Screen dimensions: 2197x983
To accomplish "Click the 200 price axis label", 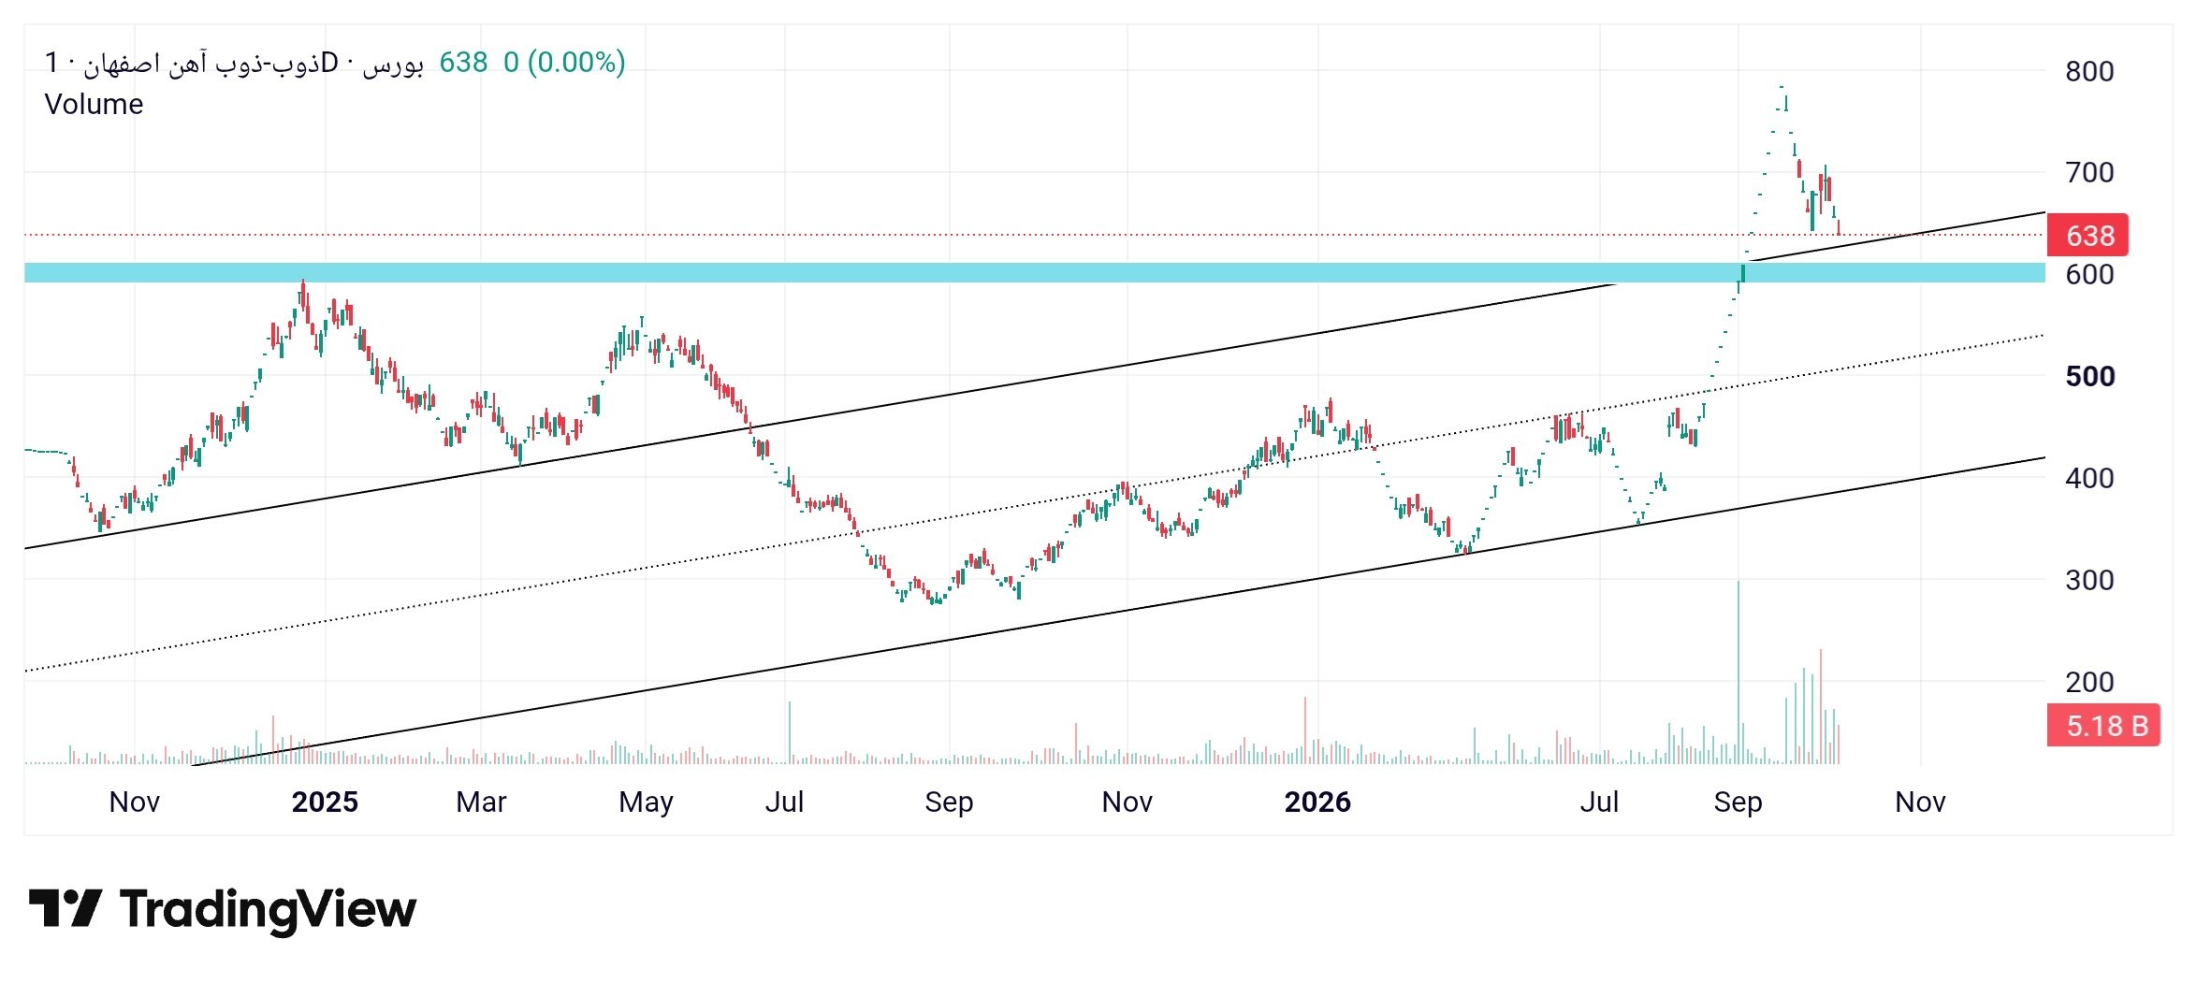I will click(2089, 682).
